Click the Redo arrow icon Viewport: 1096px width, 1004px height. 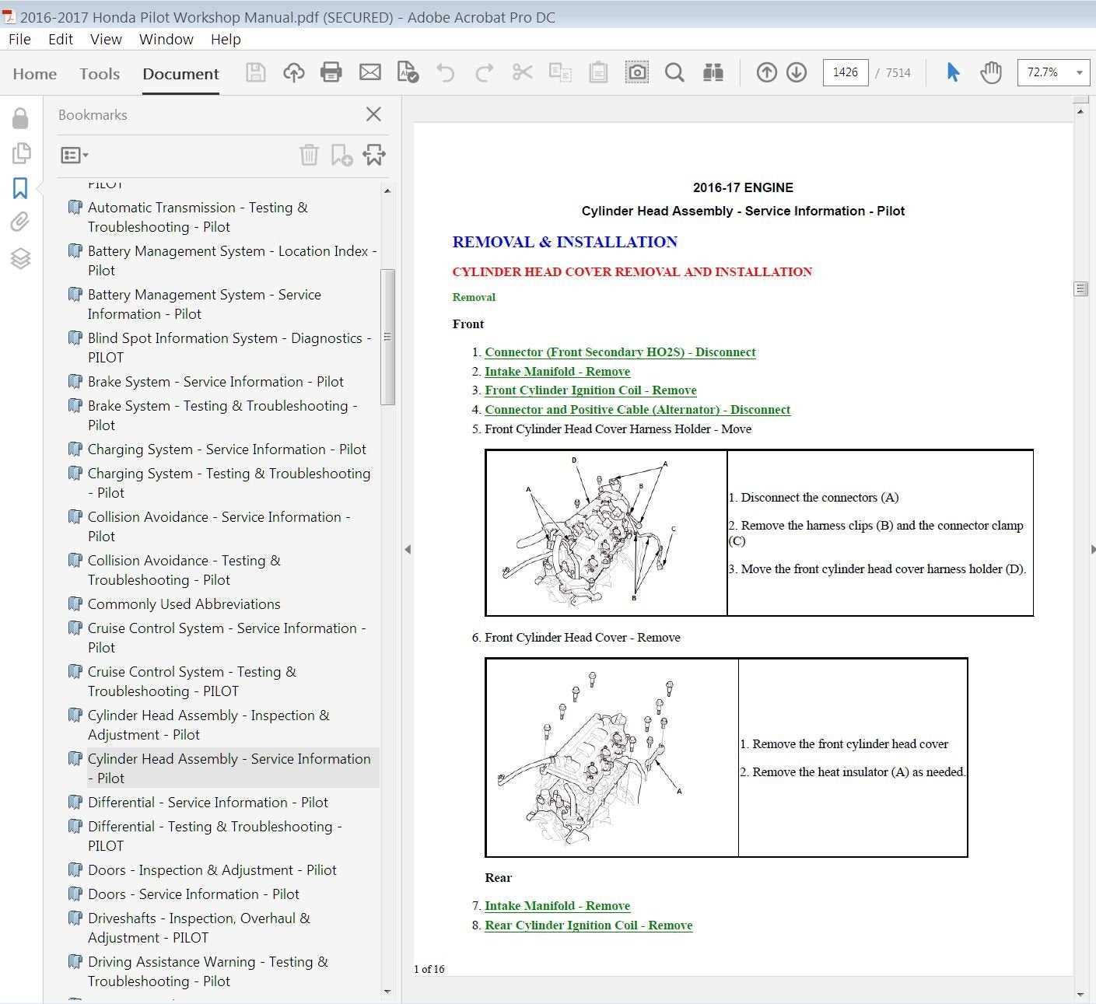tap(484, 72)
